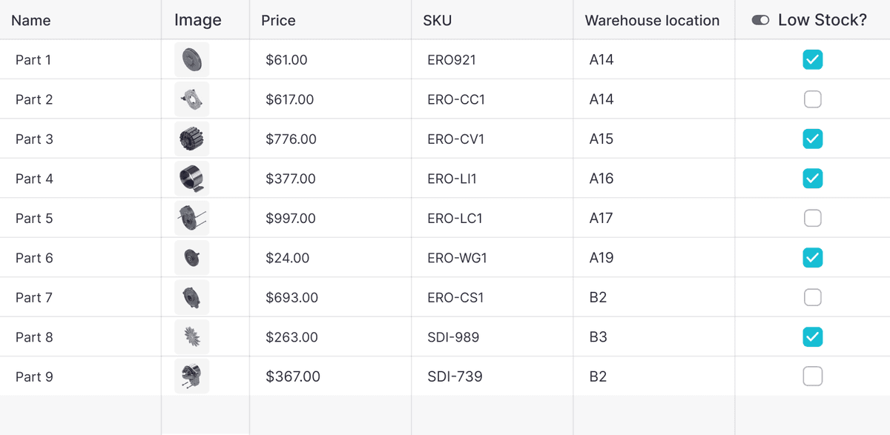Open the Part 4 product image
Screen dimensions: 890x435
tap(191, 179)
